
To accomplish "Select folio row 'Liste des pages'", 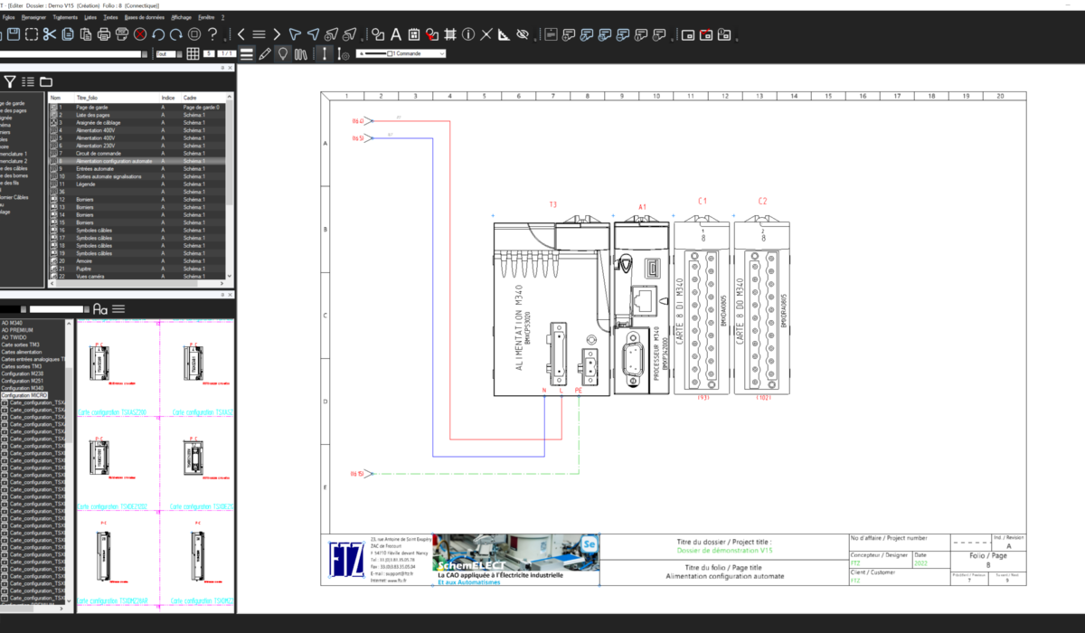I will coord(136,115).
